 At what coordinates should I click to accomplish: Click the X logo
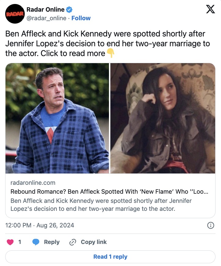[x=210, y=9]
